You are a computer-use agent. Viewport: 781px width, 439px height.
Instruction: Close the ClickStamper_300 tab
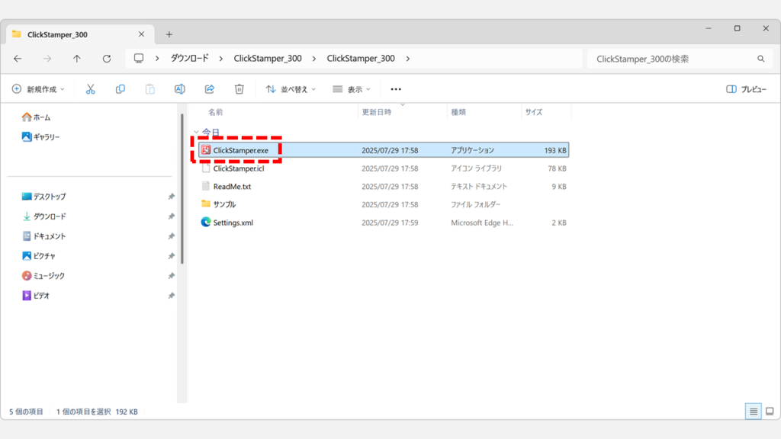(x=141, y=34)
